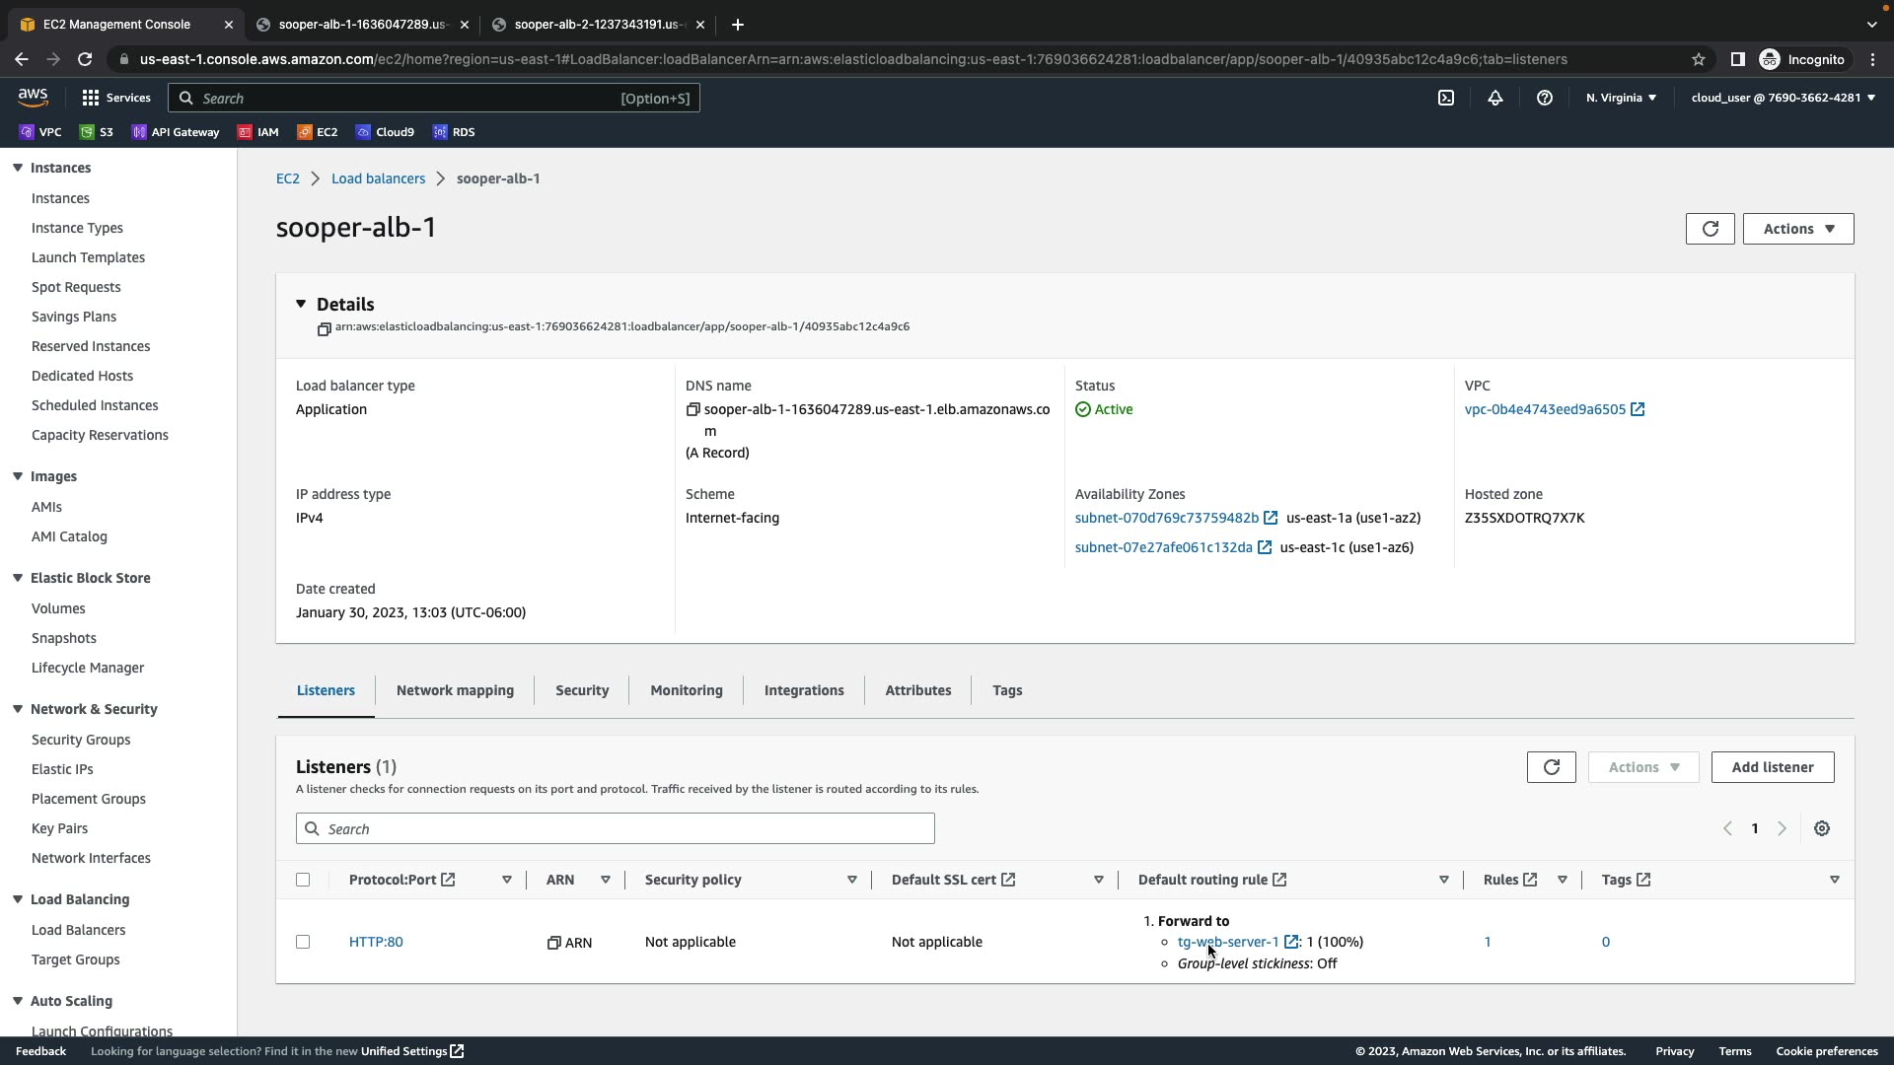This screenshot has height=1065, width=1894.
Task: Open the help question mark icon
Action: coord(1545,98)
